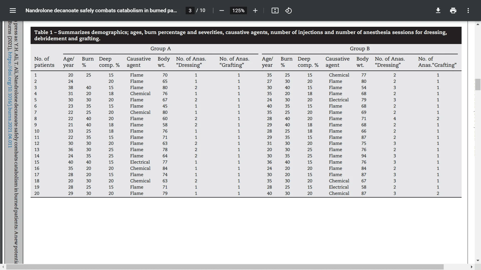
Task: Click the fit to page icon
Action: click(x=275, y=10)
